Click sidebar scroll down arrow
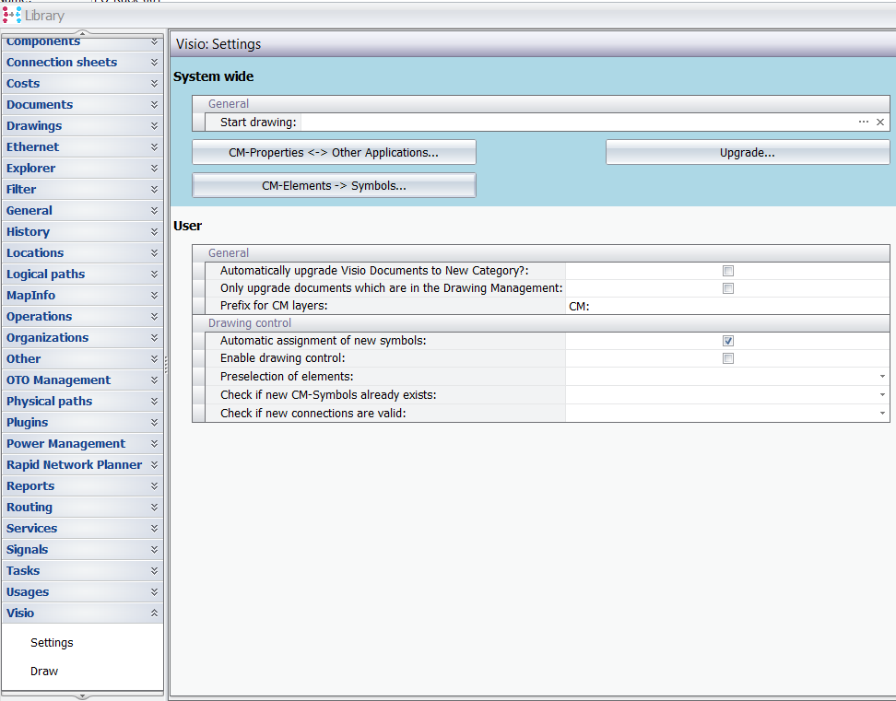896x701 pixels. (82, 696)
